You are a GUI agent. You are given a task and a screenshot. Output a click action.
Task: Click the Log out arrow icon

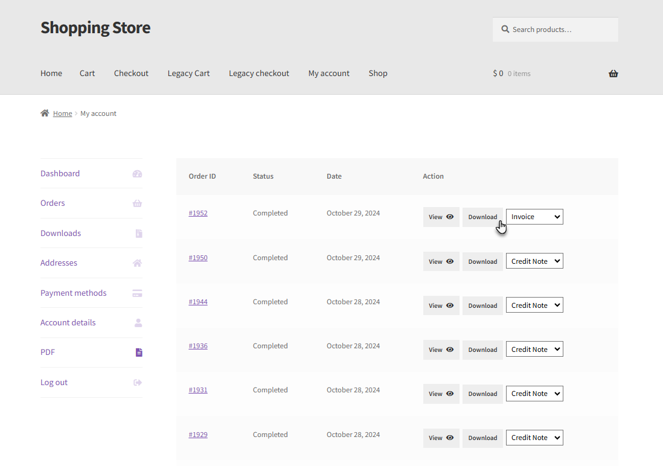[x=138, y=382]
